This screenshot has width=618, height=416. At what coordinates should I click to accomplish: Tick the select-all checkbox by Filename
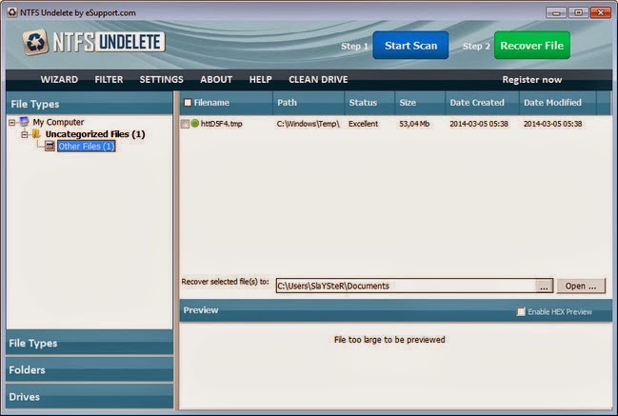tap(188, 103)
